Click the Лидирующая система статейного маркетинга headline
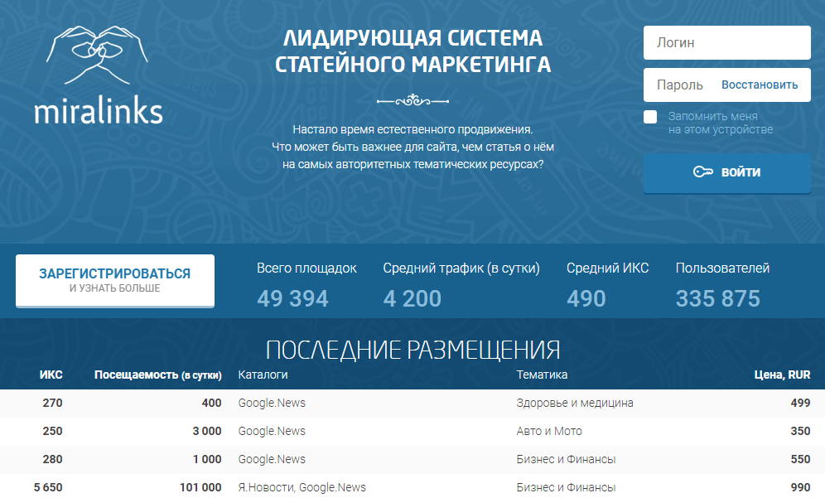 [413, 51]
